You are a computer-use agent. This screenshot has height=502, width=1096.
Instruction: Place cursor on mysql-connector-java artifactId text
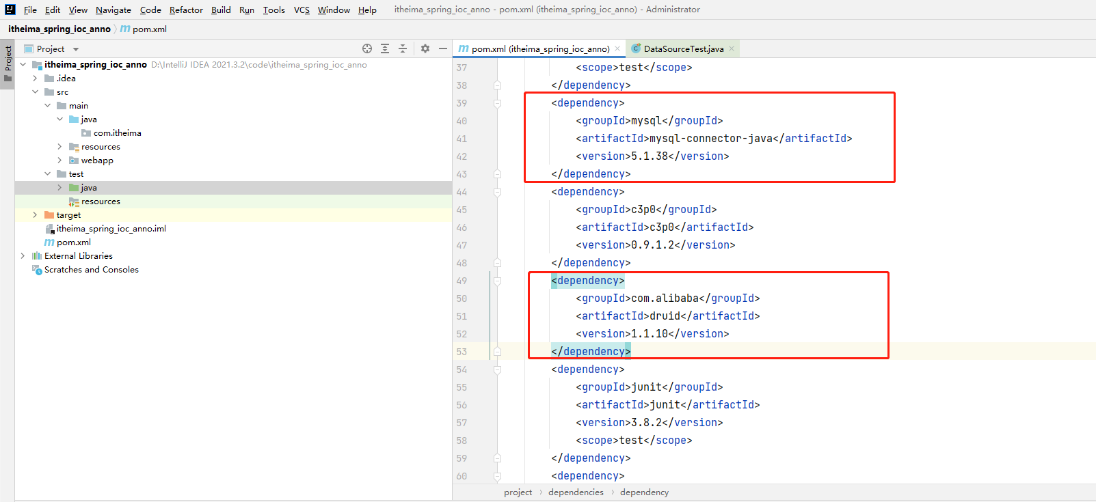click(x=710, y=139)
